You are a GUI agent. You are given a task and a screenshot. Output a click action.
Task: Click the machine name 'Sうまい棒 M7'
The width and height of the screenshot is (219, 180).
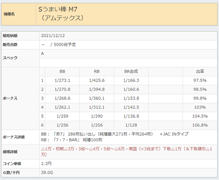(x=58, y=10)
